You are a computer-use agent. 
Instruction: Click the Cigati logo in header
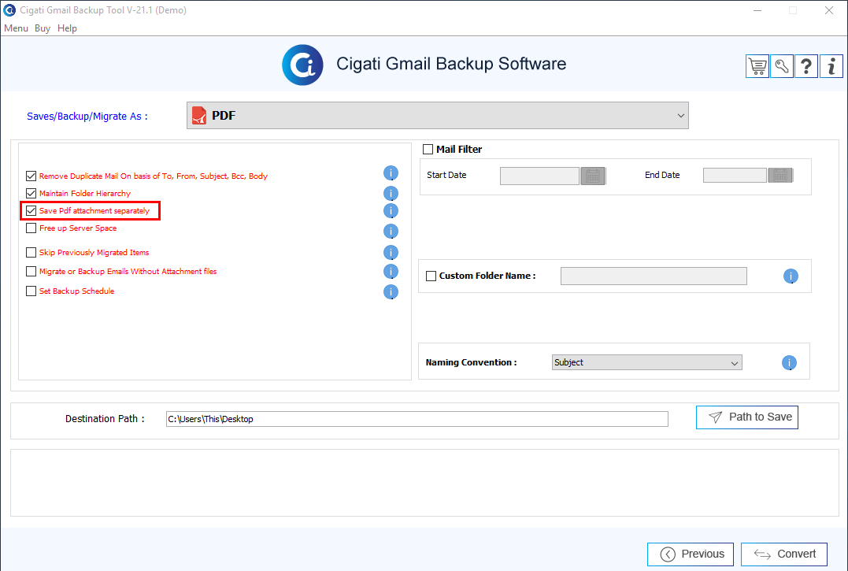(x=302, y=65)
